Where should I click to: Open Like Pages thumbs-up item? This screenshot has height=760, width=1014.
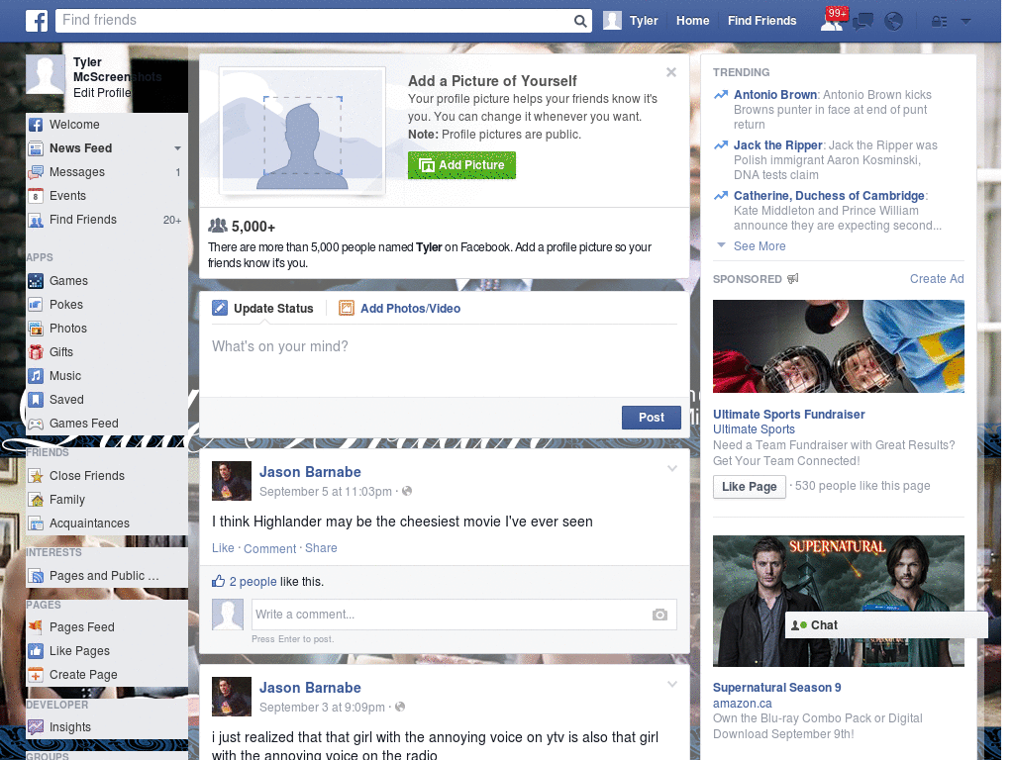107,651
